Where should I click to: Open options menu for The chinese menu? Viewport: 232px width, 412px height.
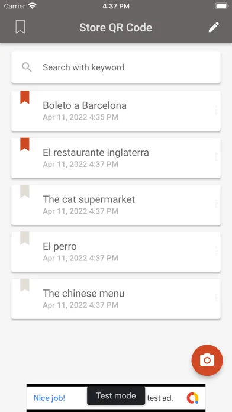click(216, 298)
